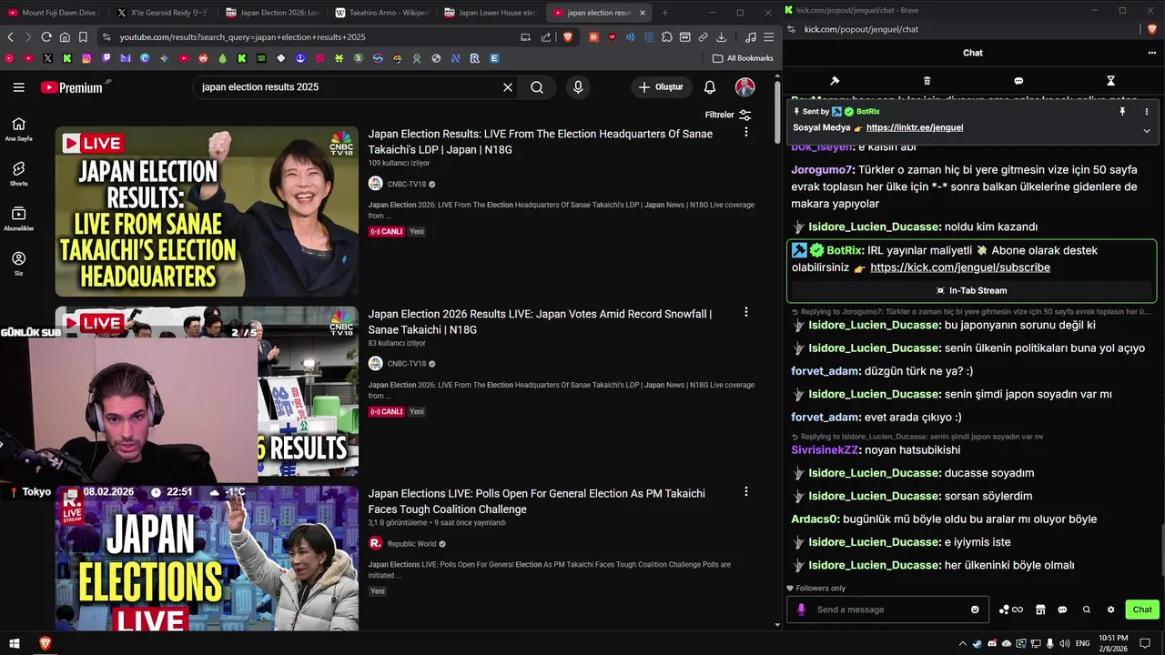Click purple microphone in chat input
This screenshot has height=655, width=1165.
tap(802, 610)
